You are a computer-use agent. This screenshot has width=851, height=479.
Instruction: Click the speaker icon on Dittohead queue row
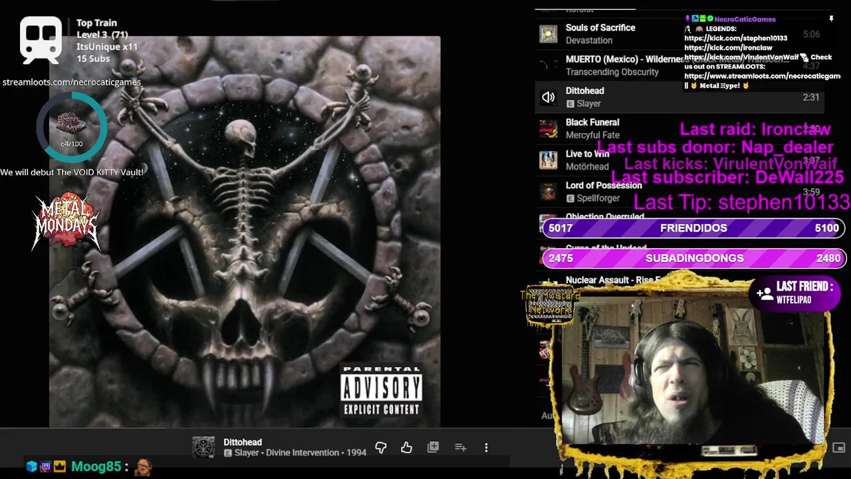point(548,97)
